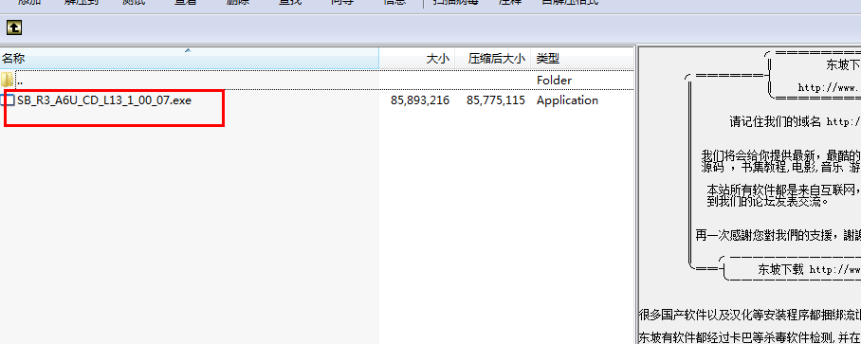
Task: Click the comment footer line 东坡下载 http://
Action: [809, 269]
